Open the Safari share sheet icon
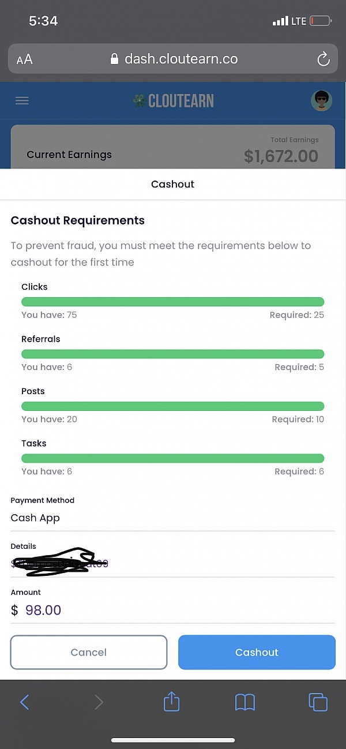Image resolution: width=346 pixels, height=749 pixels. click(x=172, y=701)
